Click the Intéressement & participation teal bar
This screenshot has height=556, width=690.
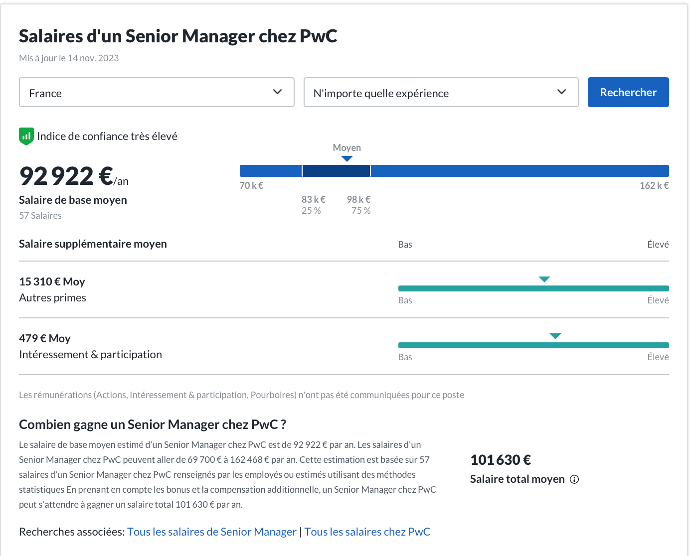tap(533, 345)
